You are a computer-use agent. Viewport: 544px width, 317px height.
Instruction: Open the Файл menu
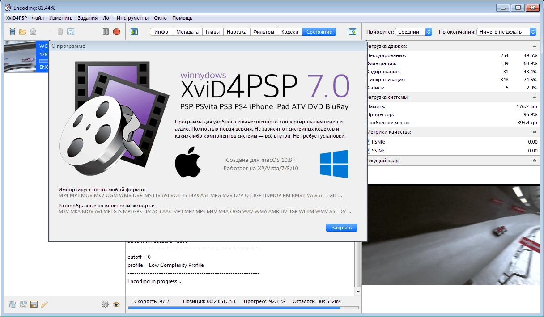38,18
